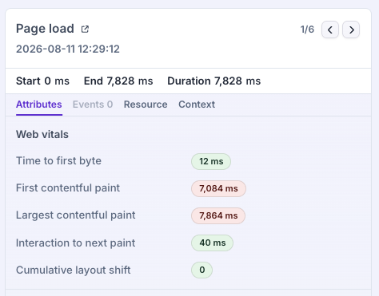Click the Cumulative layout shift label
This screenshot has width=379, height=296.
[74, 270]
